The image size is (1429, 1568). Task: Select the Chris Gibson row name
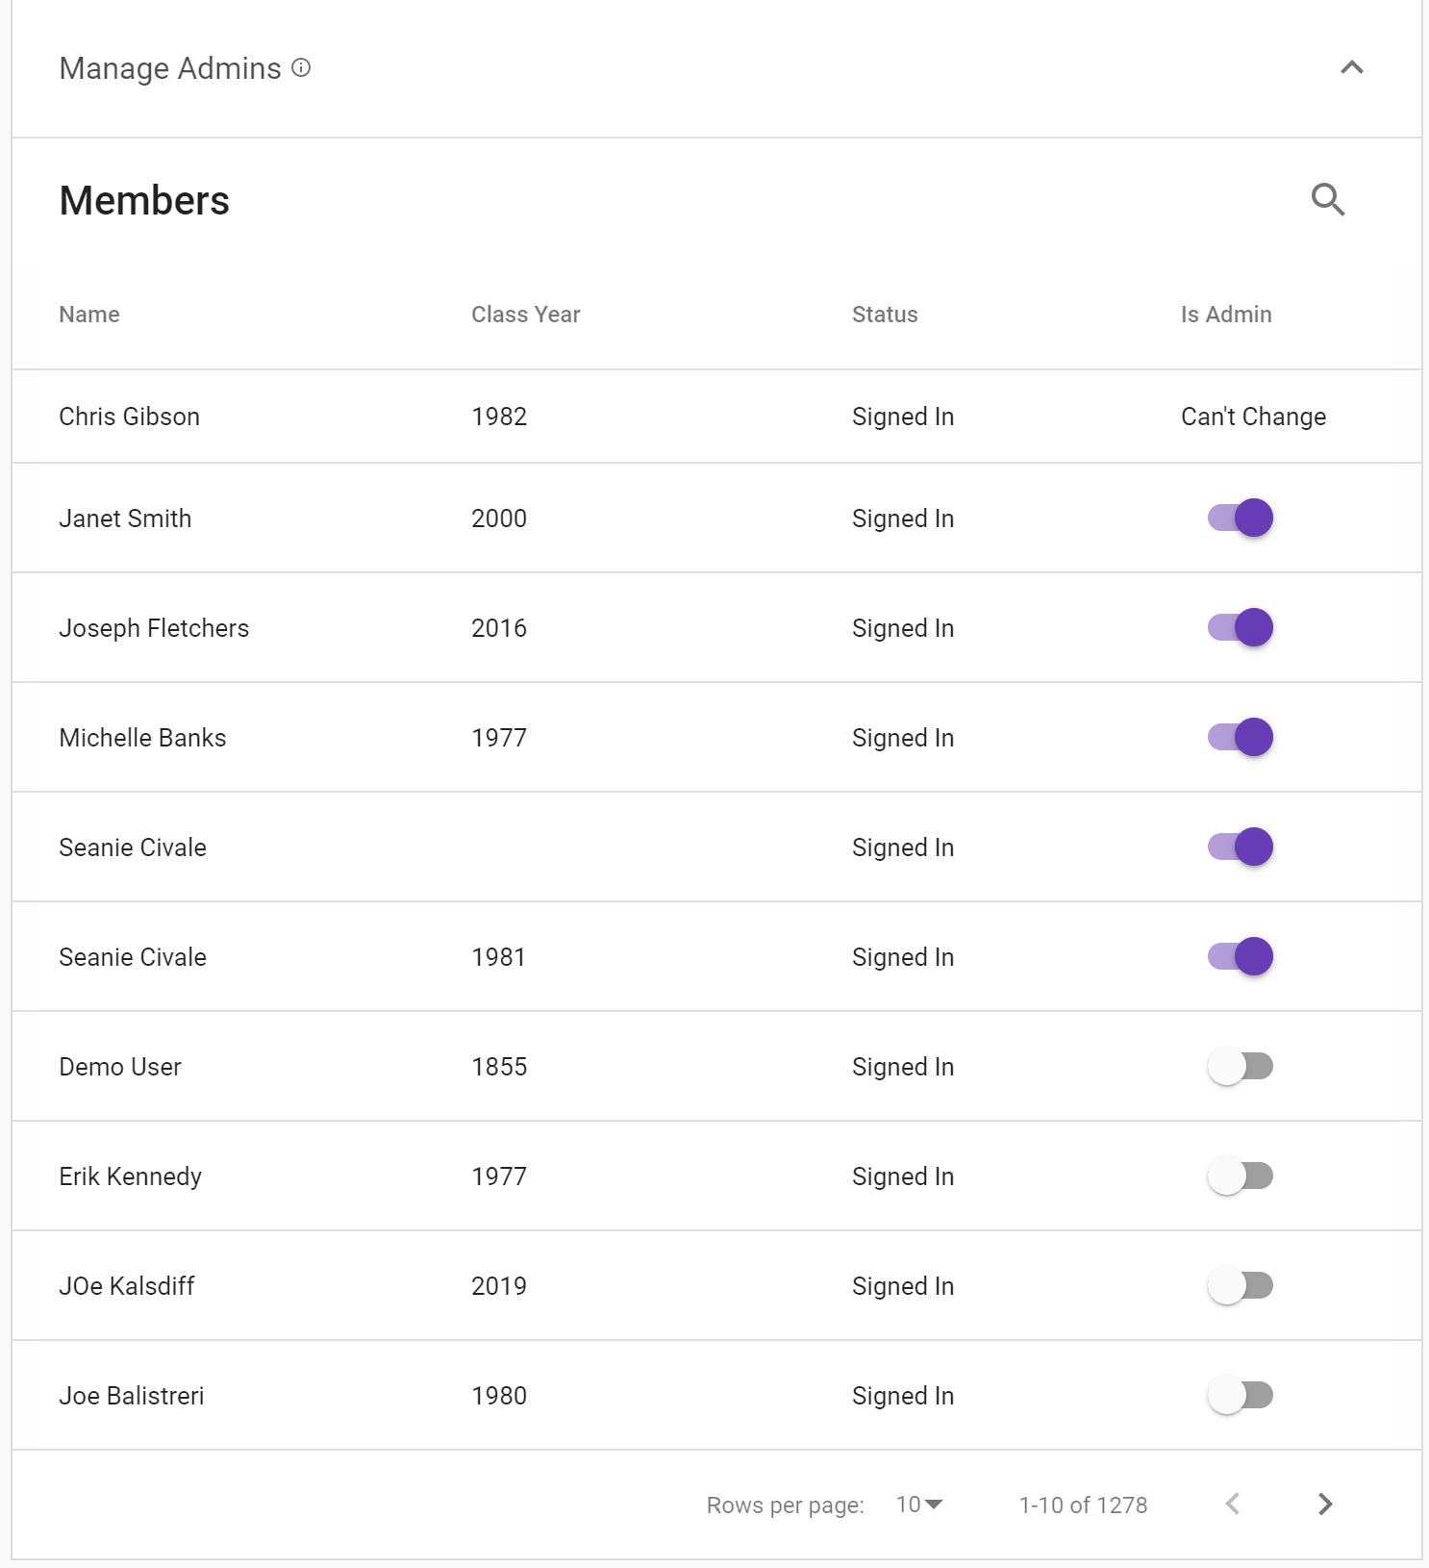click(130, 417)
